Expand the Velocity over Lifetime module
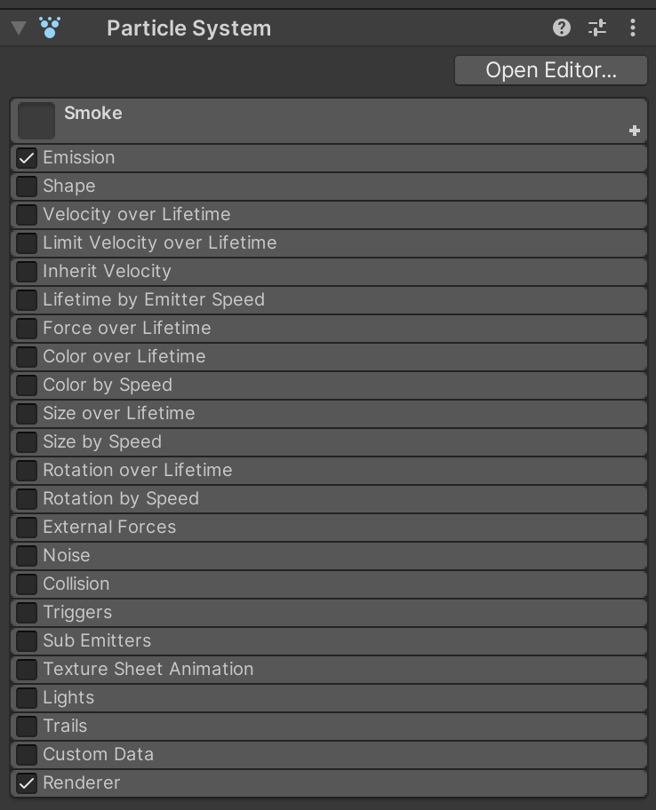The image size is (656, 810). (136, 215)
